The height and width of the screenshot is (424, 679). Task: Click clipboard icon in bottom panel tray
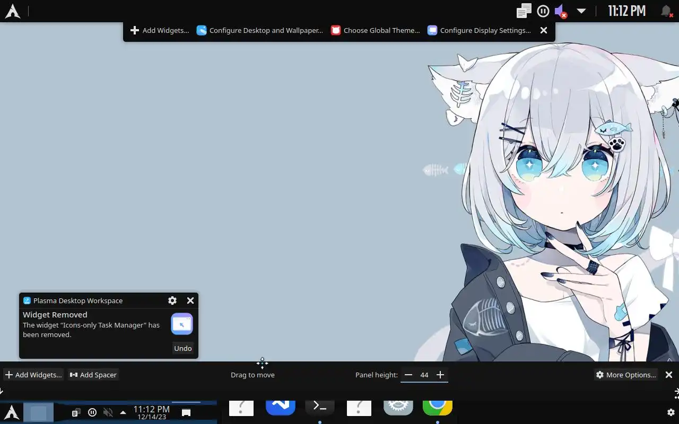coord(76,412)
